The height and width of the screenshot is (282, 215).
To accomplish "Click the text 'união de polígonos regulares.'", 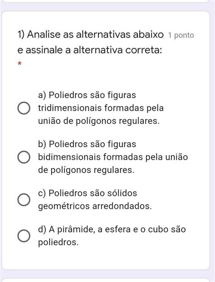I will (x=99, y=121).
